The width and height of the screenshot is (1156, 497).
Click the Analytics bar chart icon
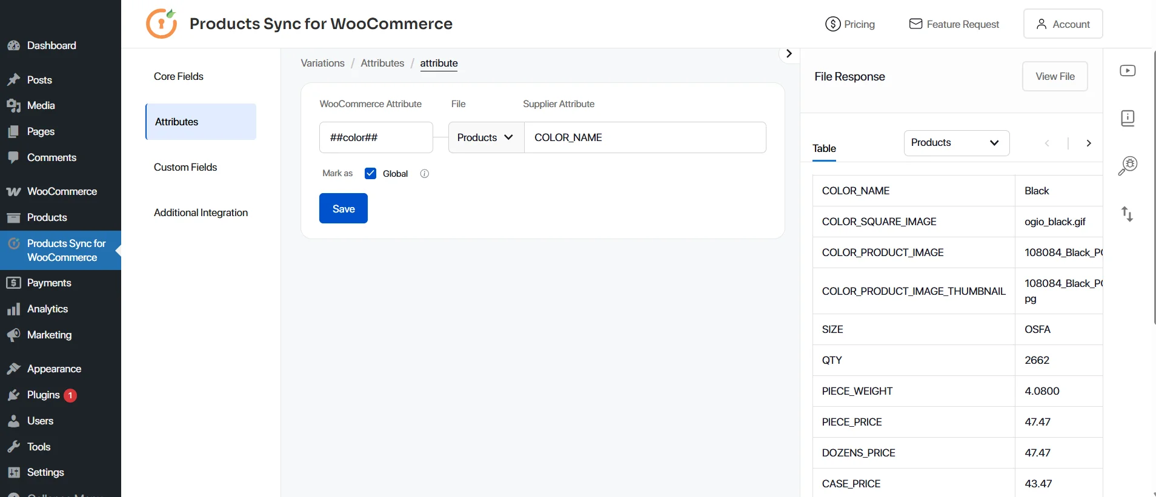coord(13,309)
